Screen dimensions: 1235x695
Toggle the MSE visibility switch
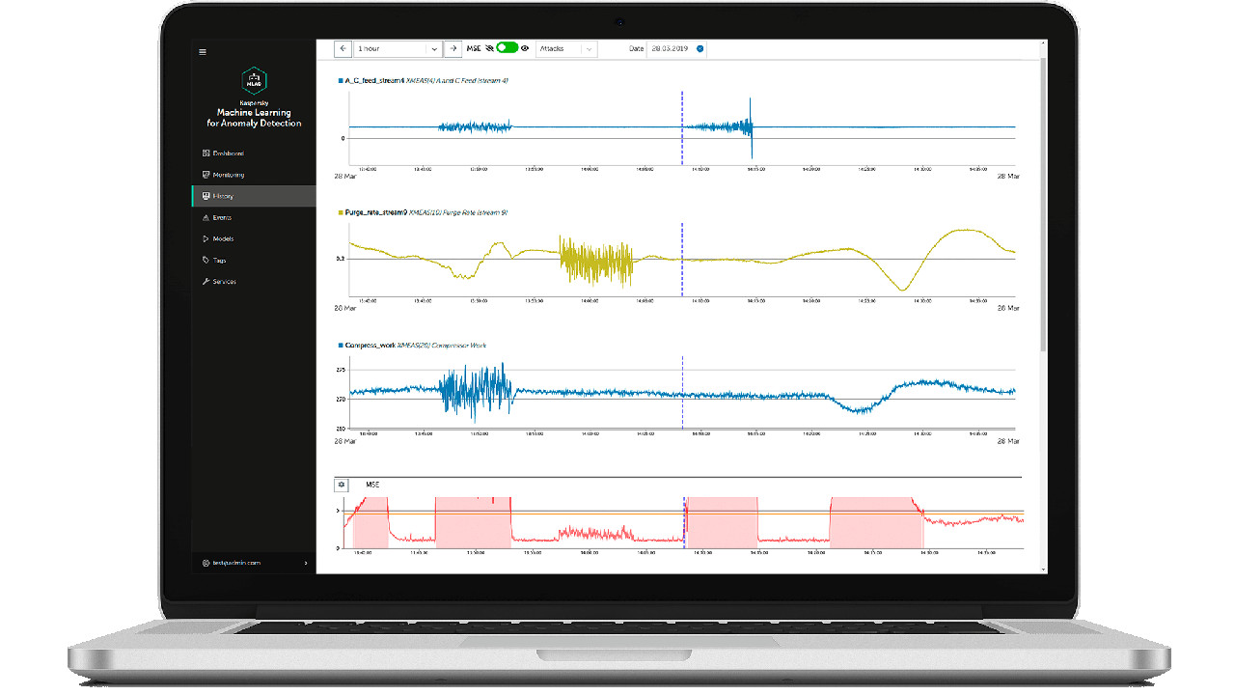click(507, 47)
